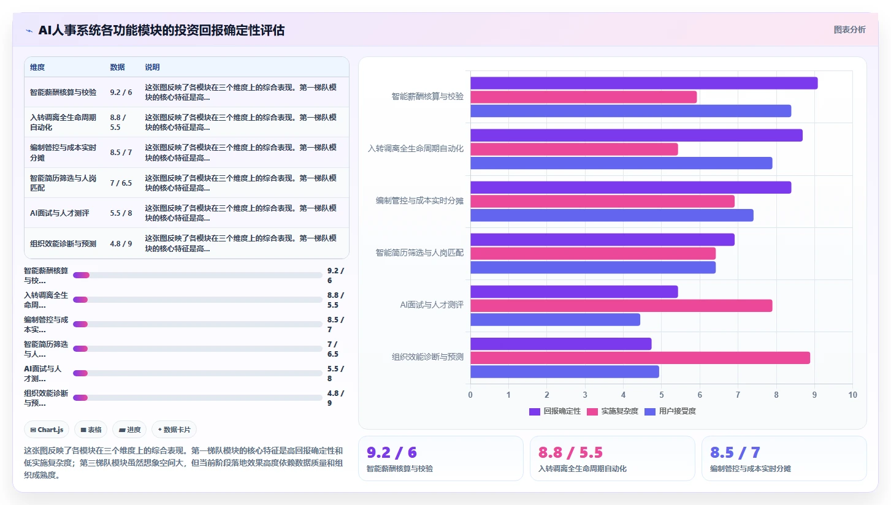The width and height of the screenshot is (891, 505).
Task: Click the pink bar for 组织效能诊断与预测
Action: (640, 358)
